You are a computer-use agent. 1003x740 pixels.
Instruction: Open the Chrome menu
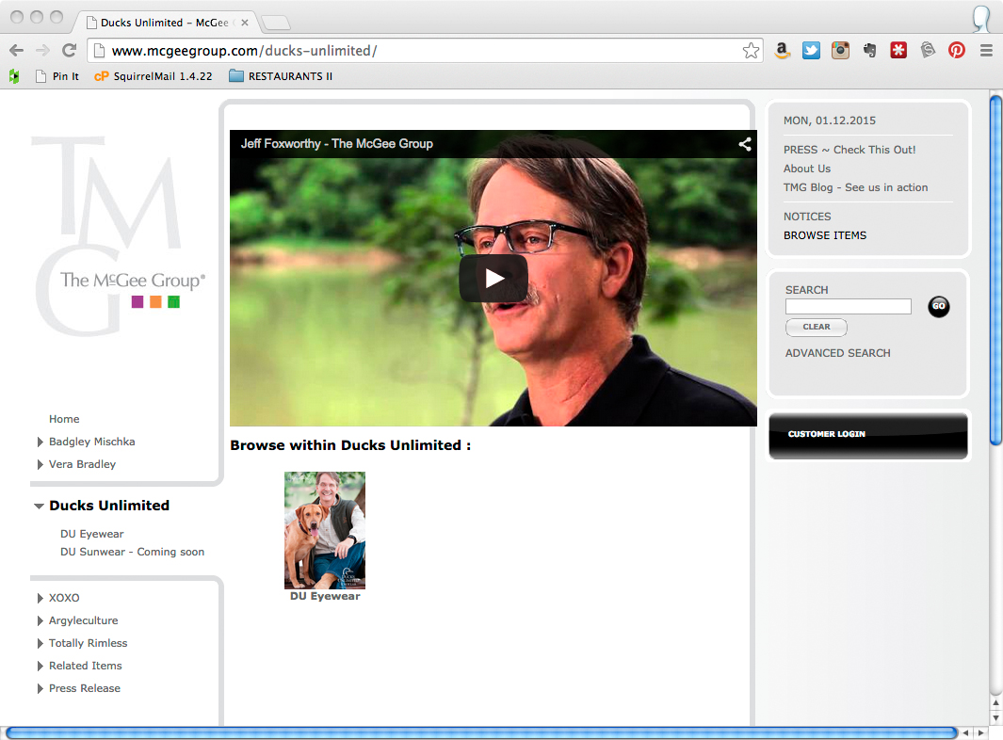click(986, 51)
